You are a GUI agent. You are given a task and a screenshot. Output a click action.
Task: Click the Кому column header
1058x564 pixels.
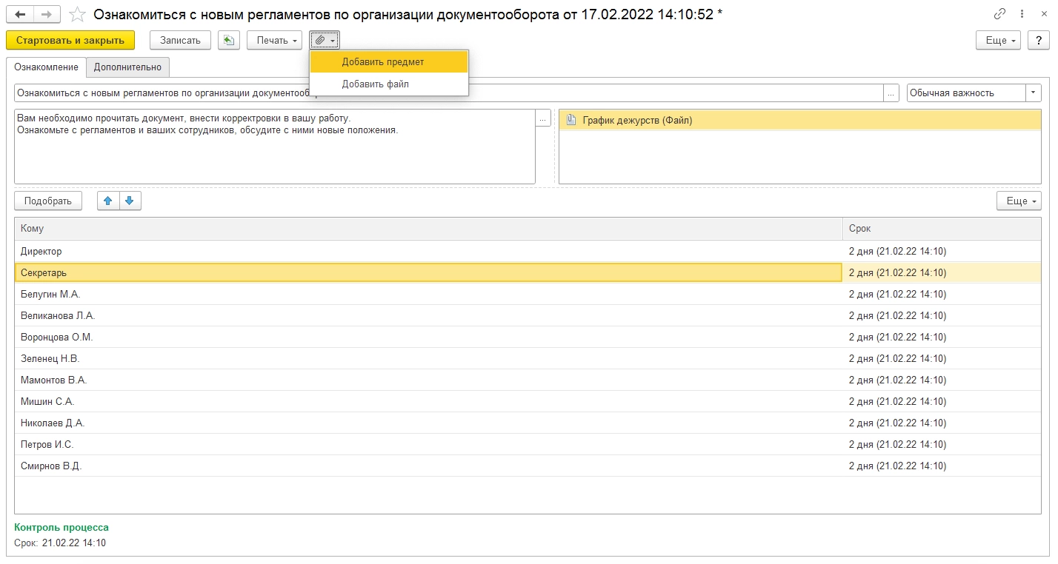[428, 229]
